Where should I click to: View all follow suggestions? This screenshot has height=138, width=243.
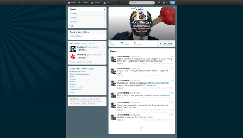(x=92, y=44)
